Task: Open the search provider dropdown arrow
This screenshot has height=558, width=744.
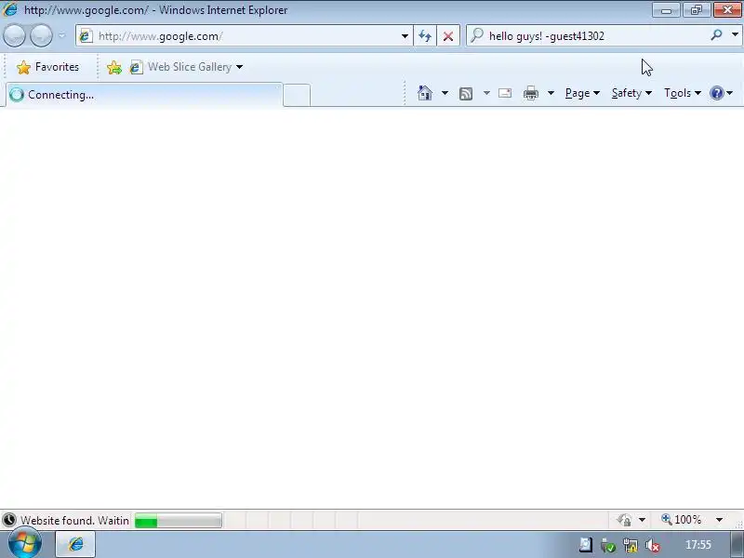Action: tap(735, 35)
